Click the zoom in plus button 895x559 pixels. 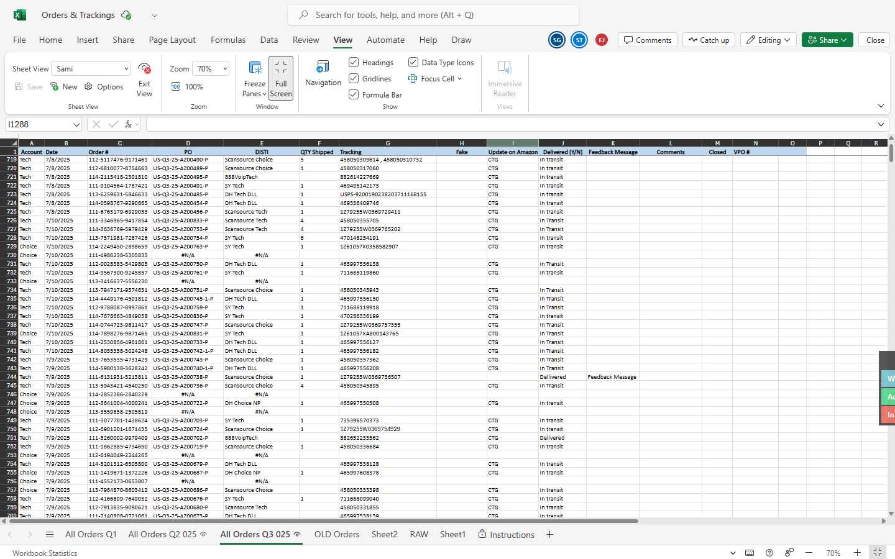[x=857, y=553]
